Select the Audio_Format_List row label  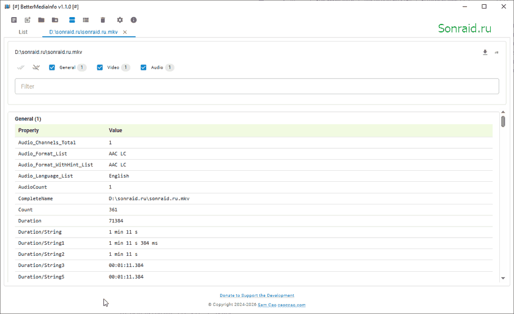[43, 154]
